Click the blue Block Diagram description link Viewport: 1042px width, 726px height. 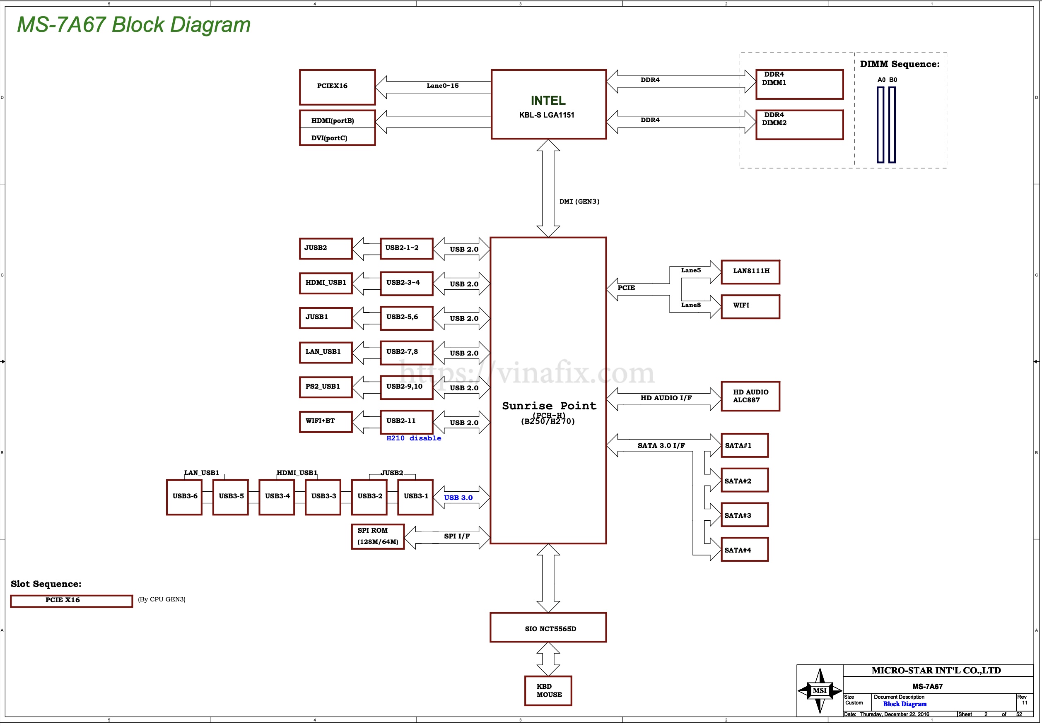click(x=905, y=704)
